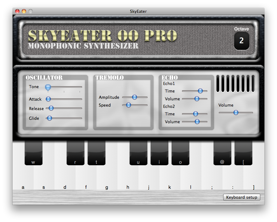The height and width of the screenshot is (222, 277).
Task: Click the master Volume slider knob
Action: [236, 112]
